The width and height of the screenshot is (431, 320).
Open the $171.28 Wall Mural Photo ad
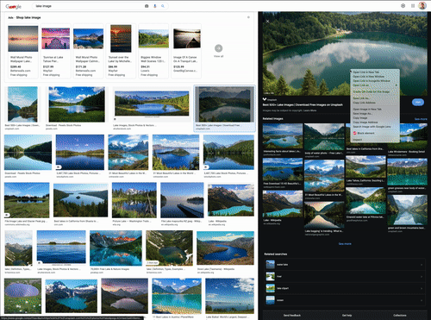click(88, 51)
